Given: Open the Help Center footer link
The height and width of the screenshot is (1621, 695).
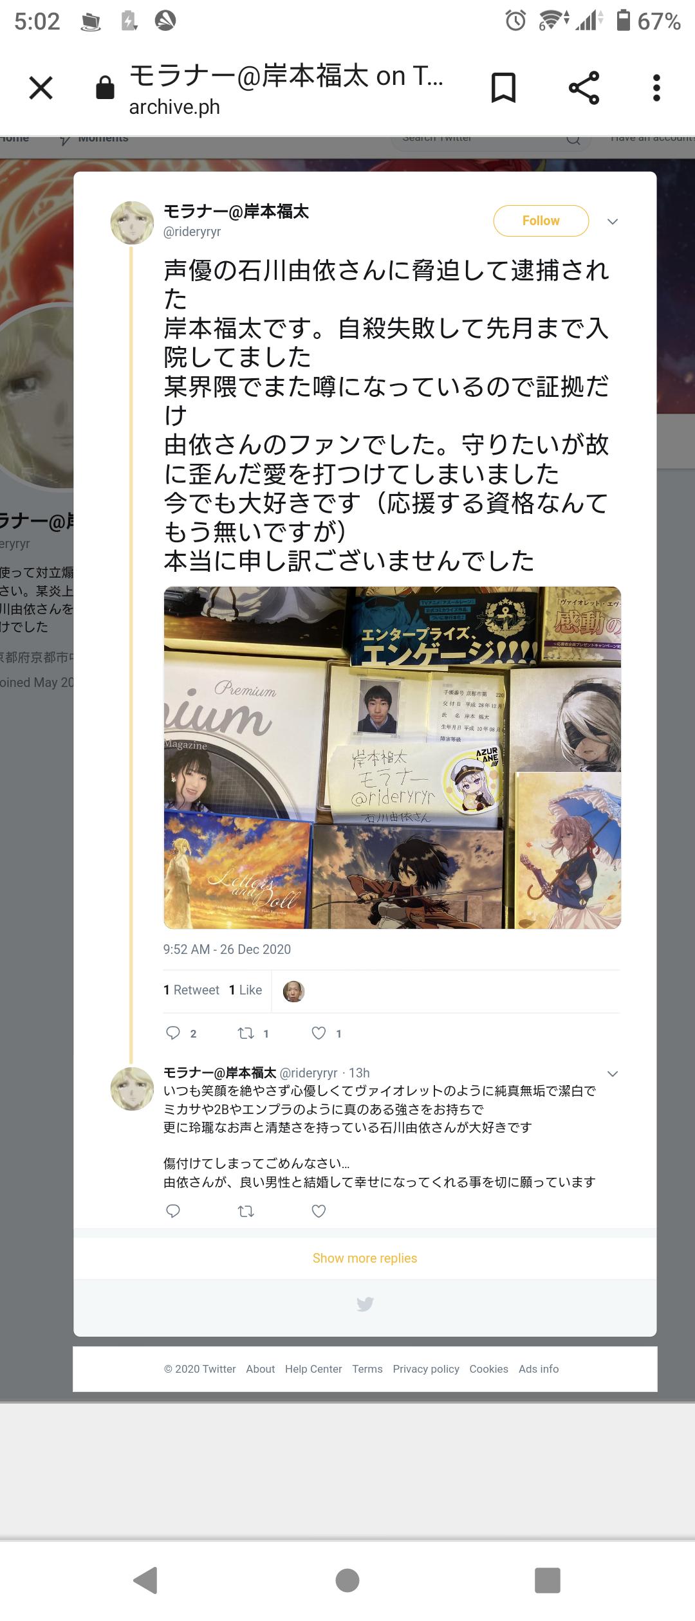Looking at the screenshot, I should (x=313, y=1369).
